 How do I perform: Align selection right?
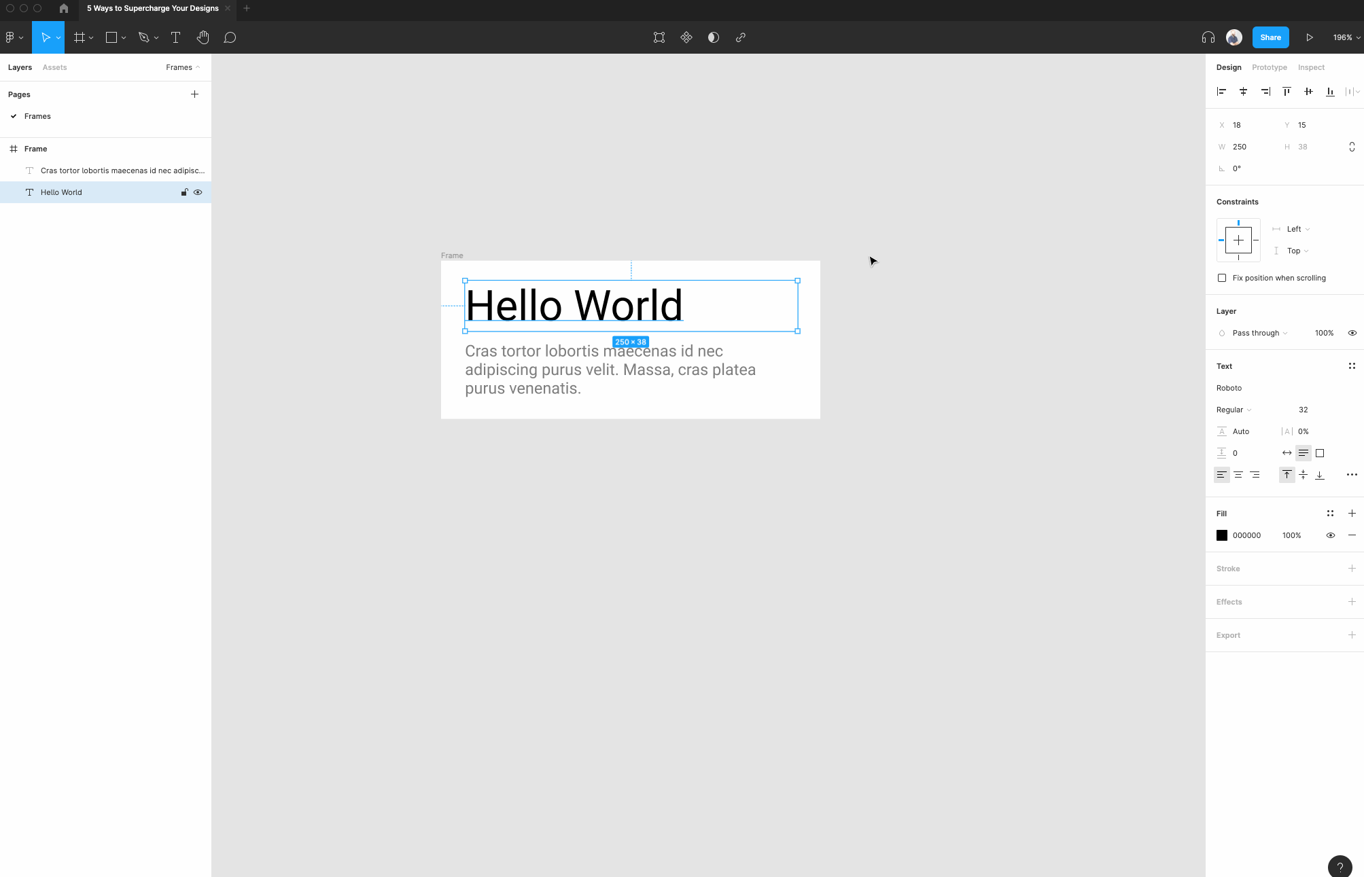point(1265,91)
